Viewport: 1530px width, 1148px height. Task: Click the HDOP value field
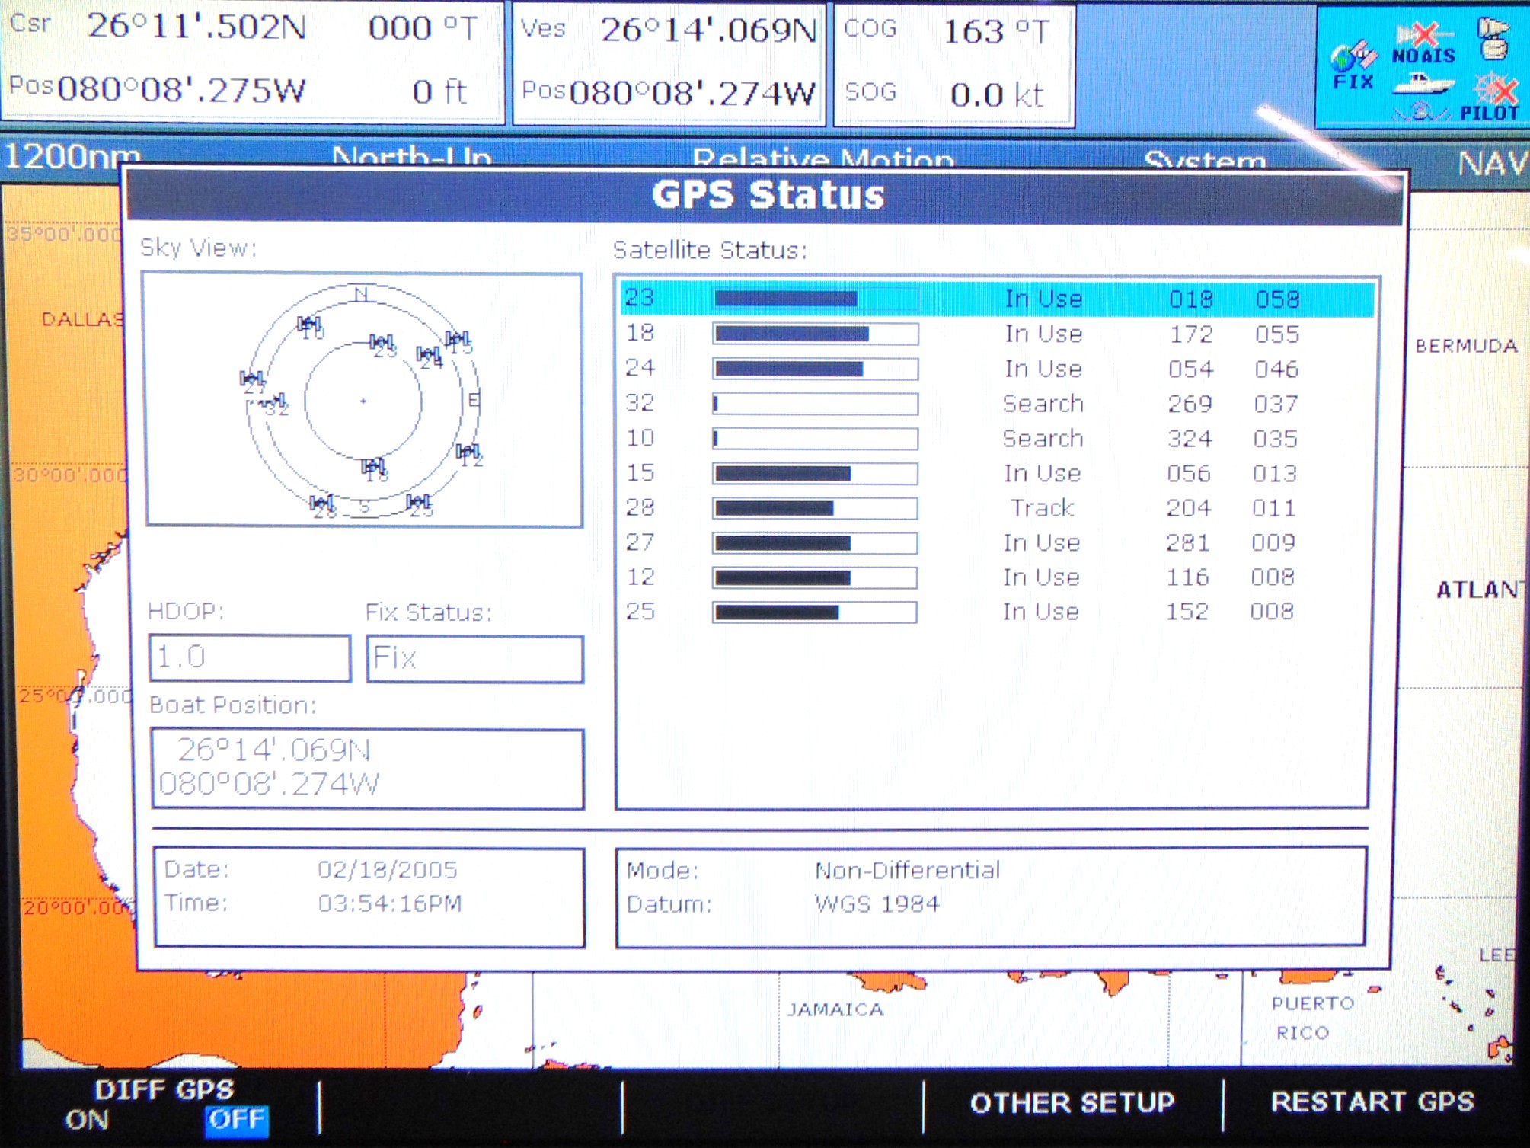point(250,658)
